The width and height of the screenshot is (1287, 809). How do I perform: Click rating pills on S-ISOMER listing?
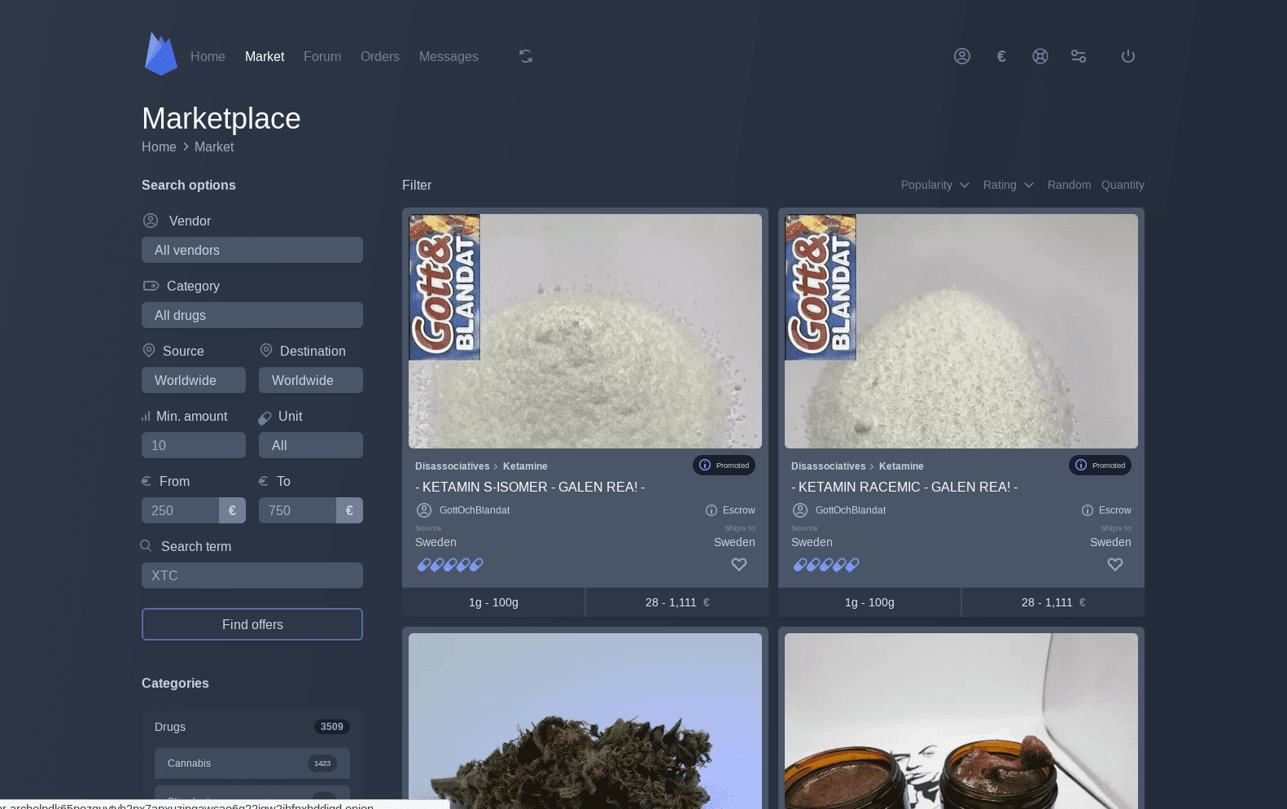(450, 564)
